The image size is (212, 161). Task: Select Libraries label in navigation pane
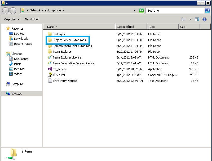[17, 53]
